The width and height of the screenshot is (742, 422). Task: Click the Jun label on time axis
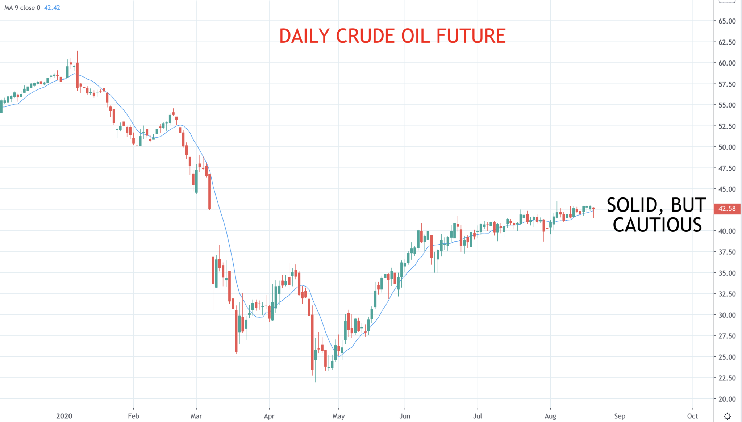pos(405,416)
